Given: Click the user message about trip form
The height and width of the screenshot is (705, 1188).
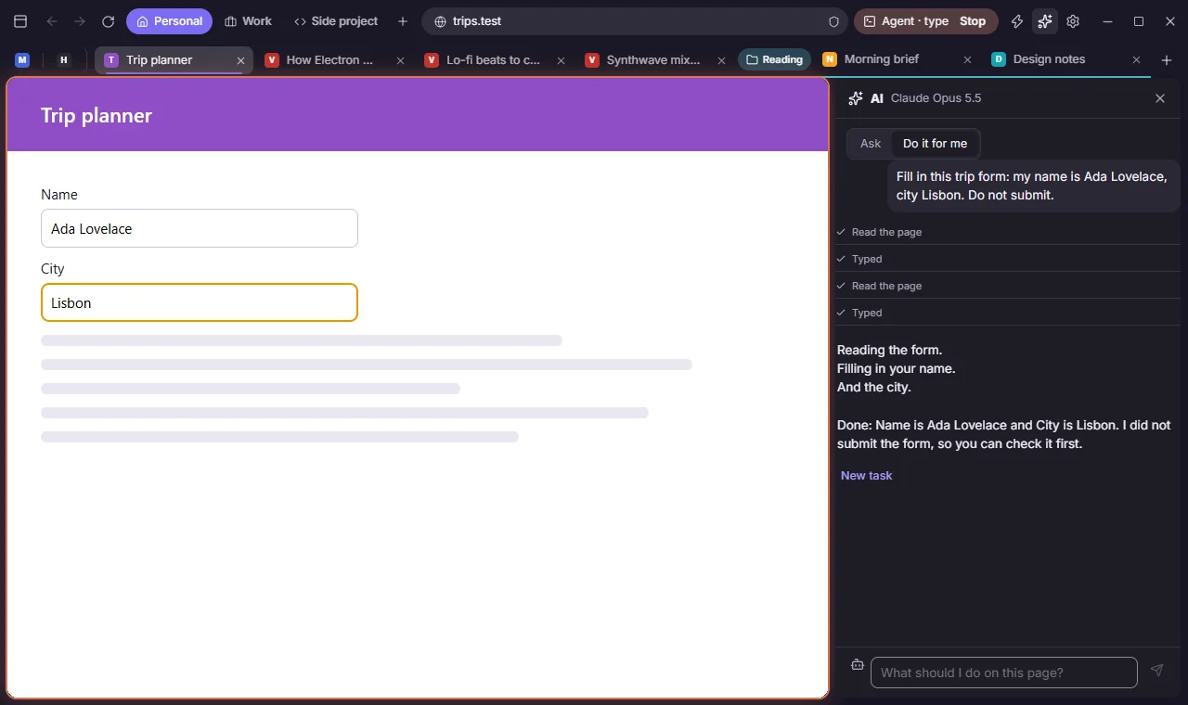Looking at the screenshot, I should tap(1033, 186).
